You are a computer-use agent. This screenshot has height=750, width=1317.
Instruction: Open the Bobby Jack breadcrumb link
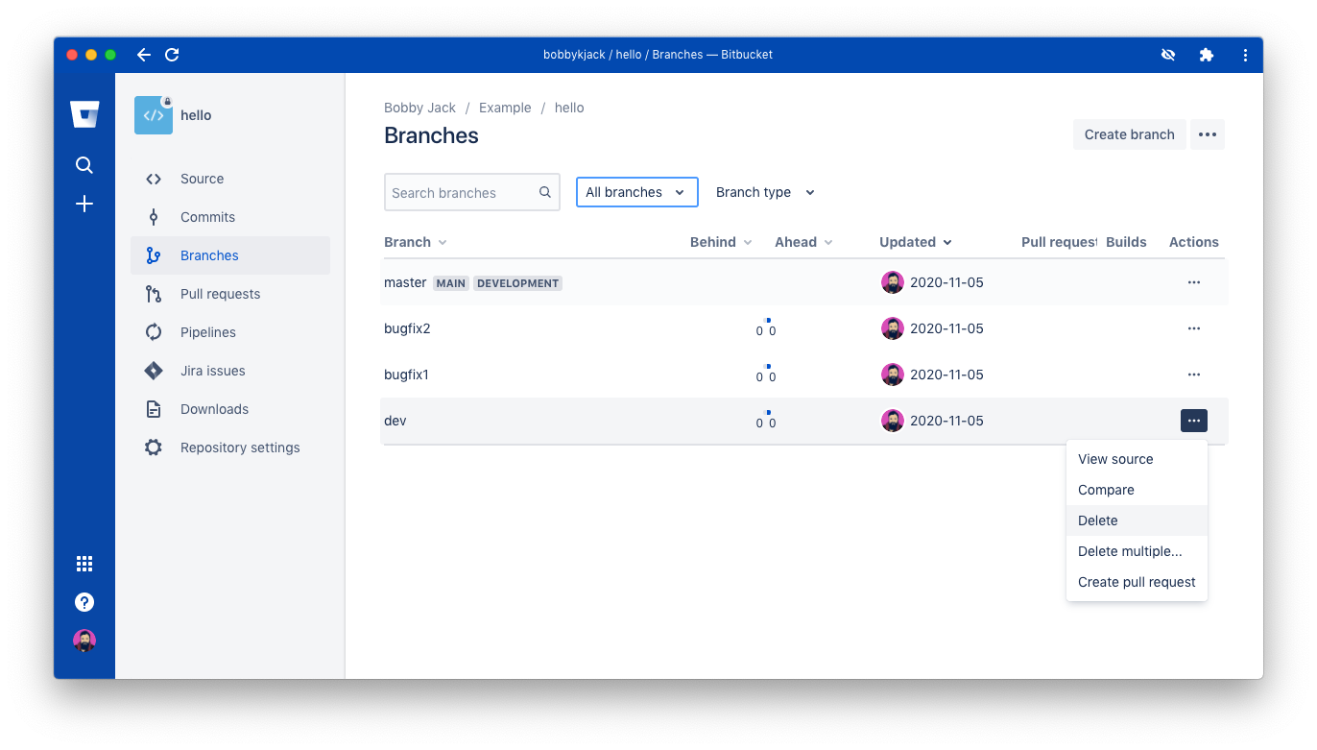point(419,108)
